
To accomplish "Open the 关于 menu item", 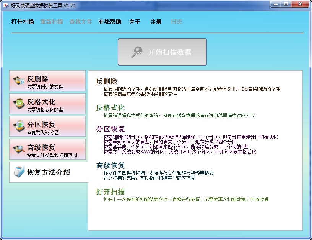I will 135,22.
